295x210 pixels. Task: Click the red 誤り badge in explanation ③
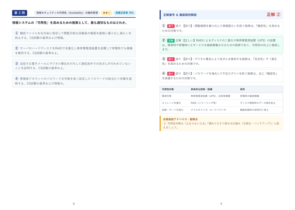coord(171,59)
